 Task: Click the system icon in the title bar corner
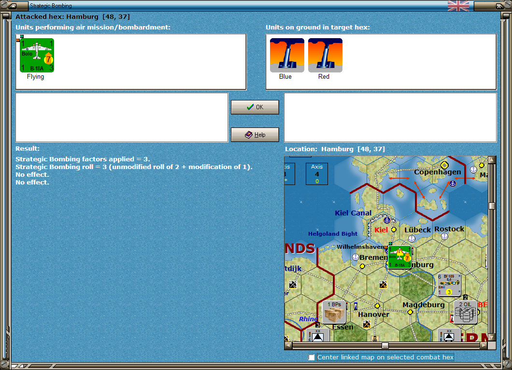click(x=12, y=6)
